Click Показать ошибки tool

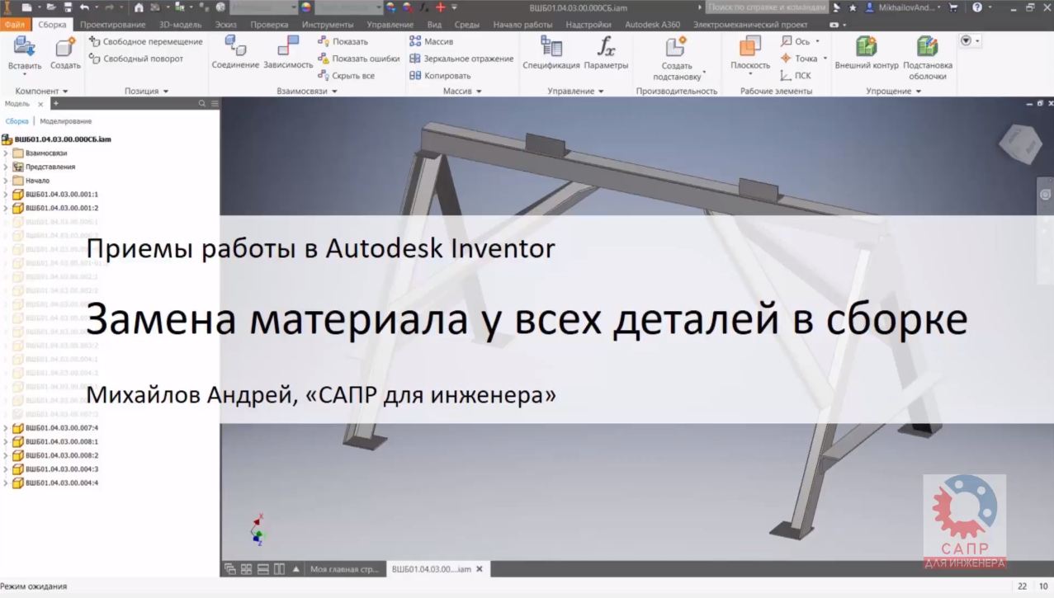[358, 59]
